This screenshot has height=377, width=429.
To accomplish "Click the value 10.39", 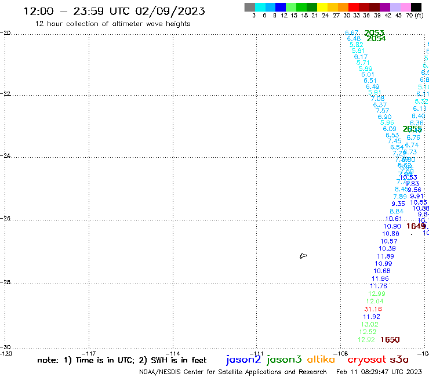I will point(387,249).
